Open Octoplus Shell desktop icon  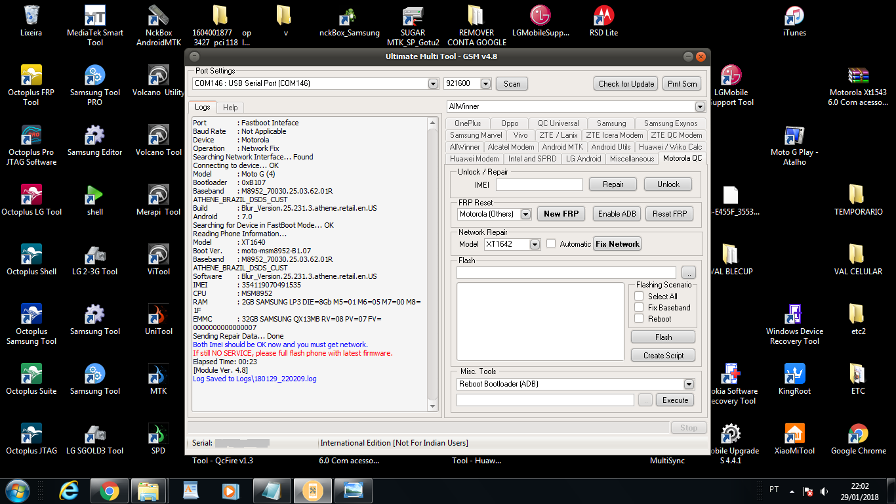tap(31, 260)
